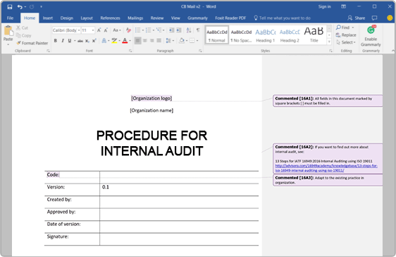The image size is (396, 257).
Task: Toggle superscript formatting
Action: click(94, 41)
